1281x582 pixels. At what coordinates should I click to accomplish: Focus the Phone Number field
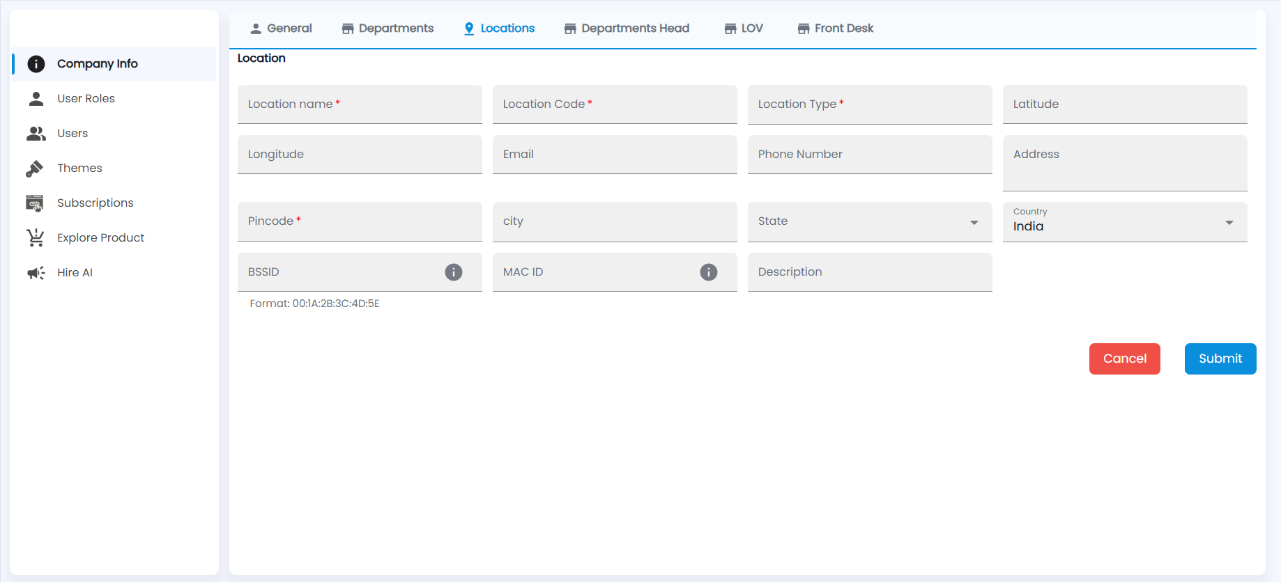pyautogui.click(x=870, y=155)
